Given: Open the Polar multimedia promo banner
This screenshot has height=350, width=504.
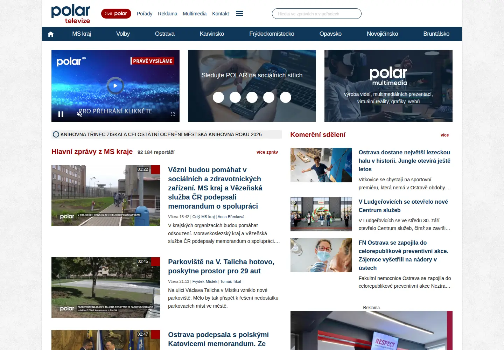Looking at the screenshot, I should tap(388, 86).
